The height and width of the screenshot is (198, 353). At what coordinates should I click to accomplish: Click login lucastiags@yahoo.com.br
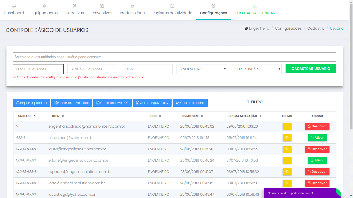click(x=72, y=194)
